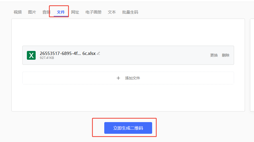Viewport: 254px width, 142px height.
Task: Click the 927.41KB file size text
Action: [47, 58]
